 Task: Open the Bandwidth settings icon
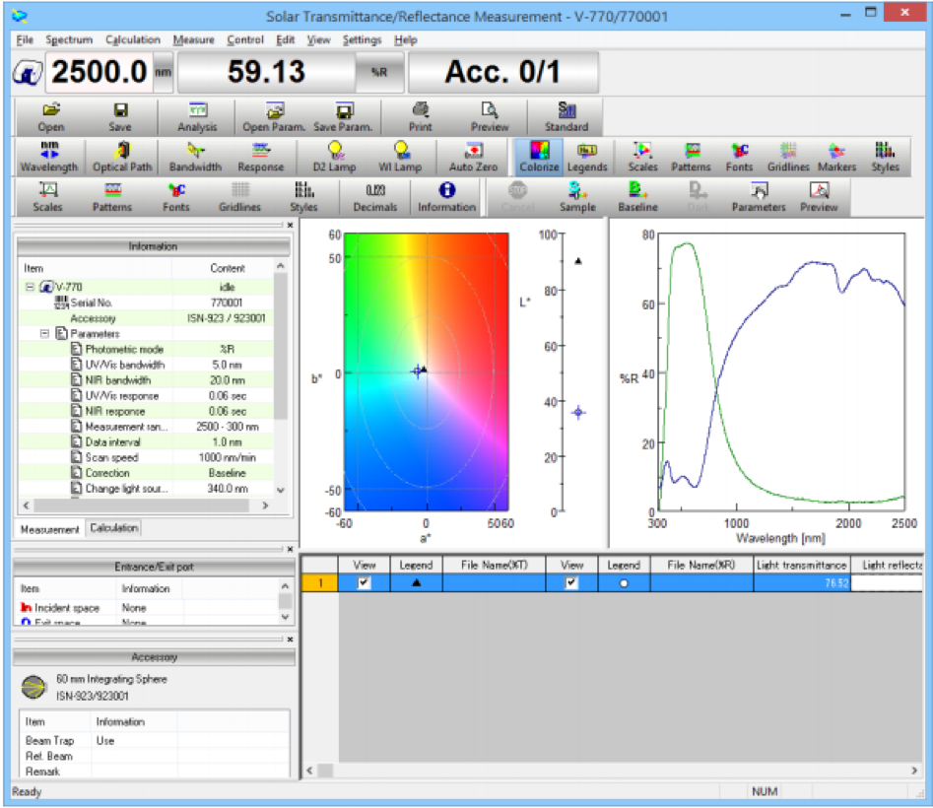pyautogui.click(x=194, y=158)
